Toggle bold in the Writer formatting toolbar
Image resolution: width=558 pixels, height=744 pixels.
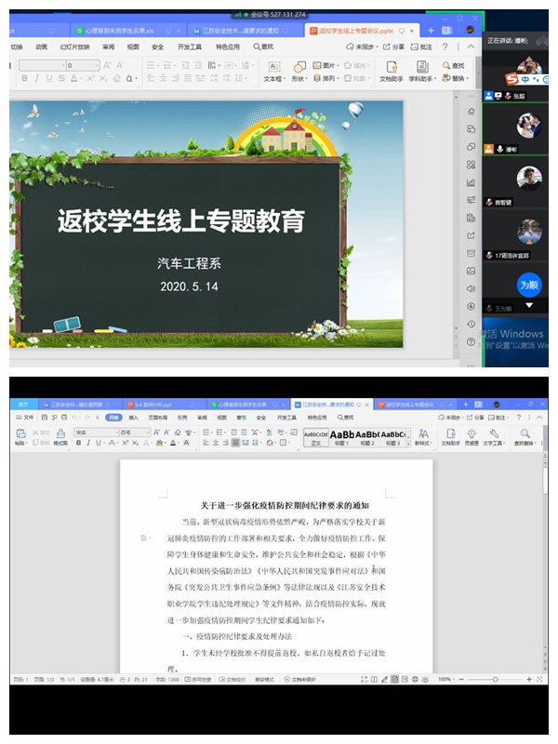tap(79, 443)
